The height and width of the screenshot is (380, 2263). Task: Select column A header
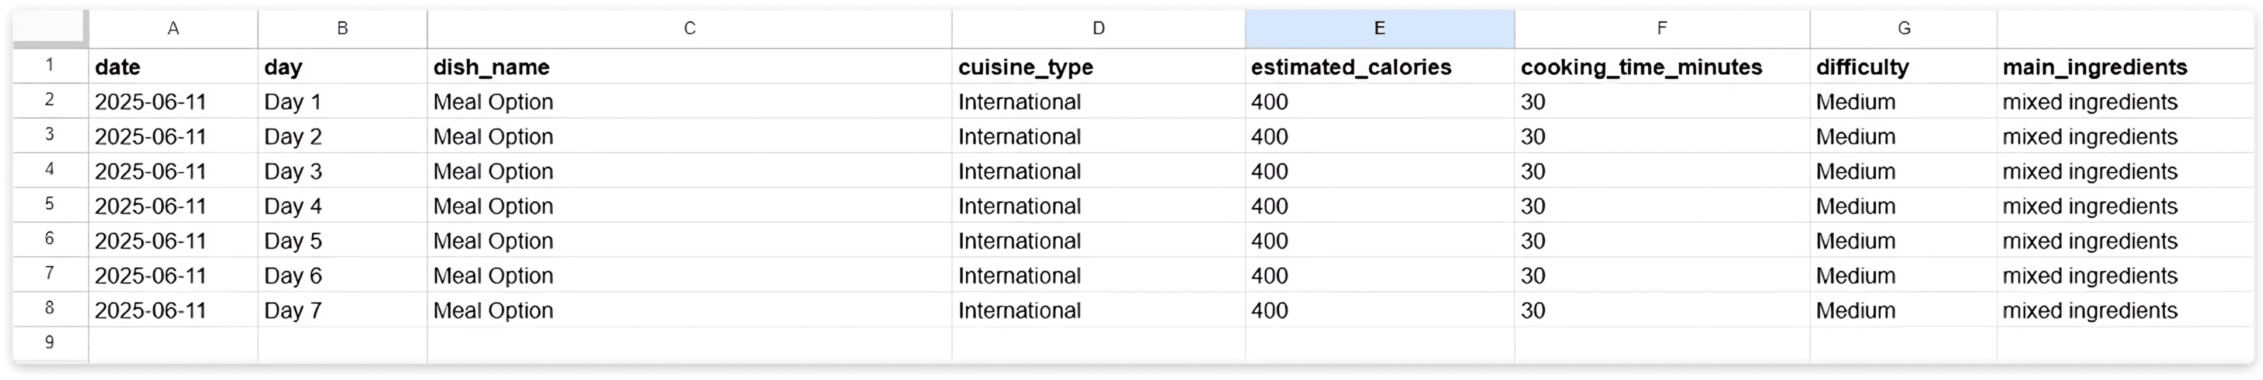[x=173, y=28]
